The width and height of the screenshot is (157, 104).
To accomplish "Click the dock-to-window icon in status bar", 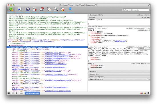I will (x=9, y=93).
